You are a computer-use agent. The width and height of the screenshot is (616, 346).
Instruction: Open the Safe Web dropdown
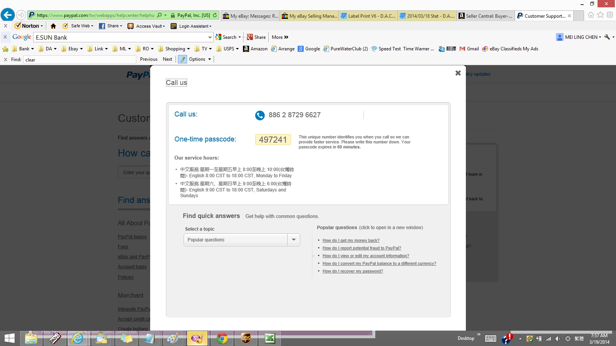[x=78, y=26]
